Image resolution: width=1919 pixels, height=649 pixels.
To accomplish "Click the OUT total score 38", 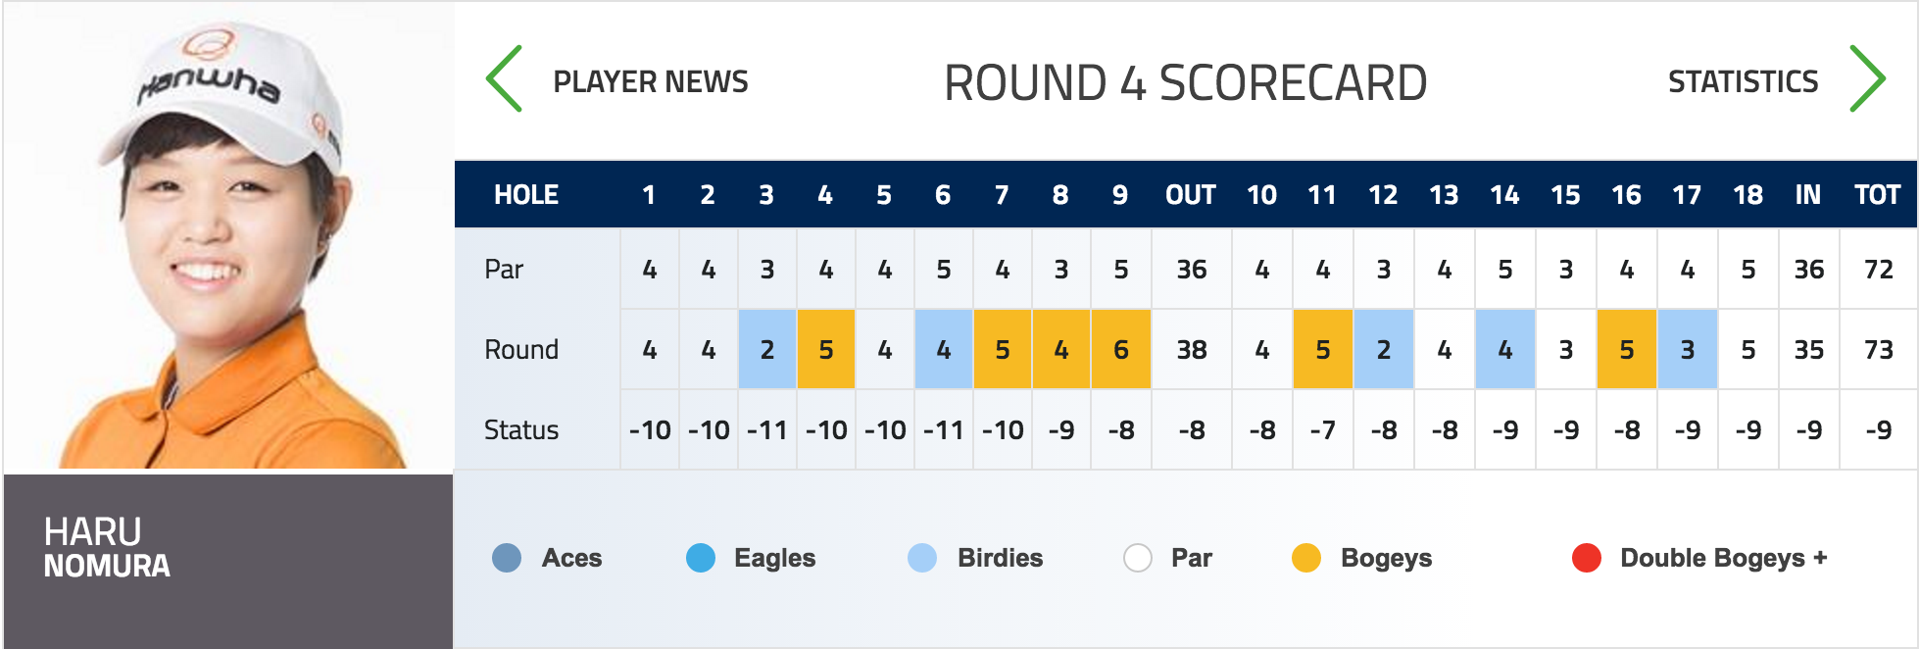I will [x=1192, y=349].
